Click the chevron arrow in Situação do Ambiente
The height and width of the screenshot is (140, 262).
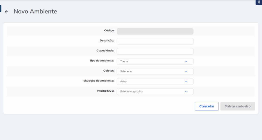click(186, 81)
